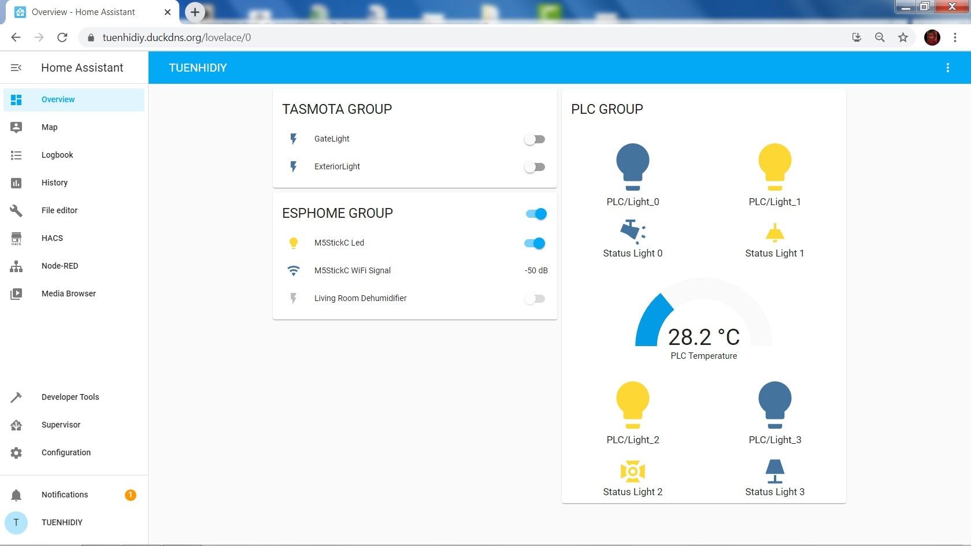Click the GateLight flash icon

point(294,139)
